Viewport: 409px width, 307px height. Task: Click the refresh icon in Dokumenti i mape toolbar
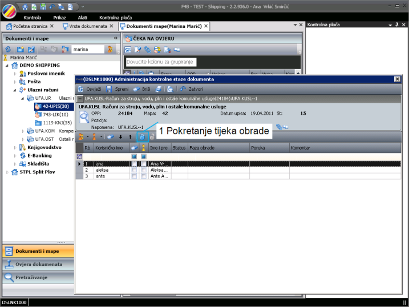(x=8, y=50)
